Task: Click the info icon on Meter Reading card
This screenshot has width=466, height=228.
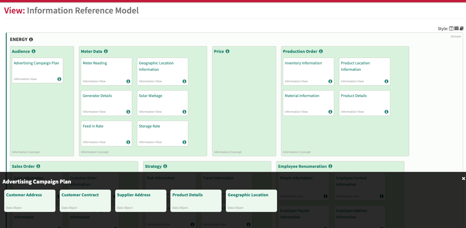Action: click(128, 81)
